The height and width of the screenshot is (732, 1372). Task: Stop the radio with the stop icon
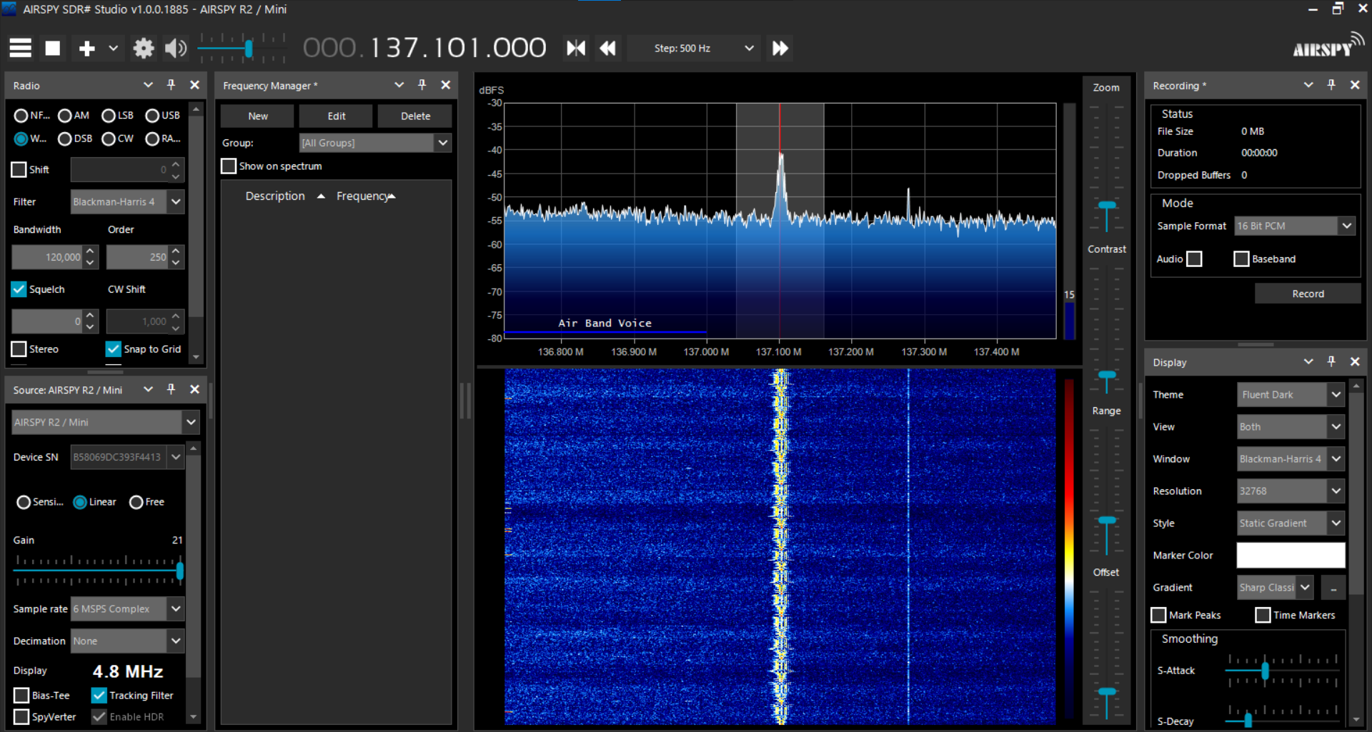(x=53, y=48)
